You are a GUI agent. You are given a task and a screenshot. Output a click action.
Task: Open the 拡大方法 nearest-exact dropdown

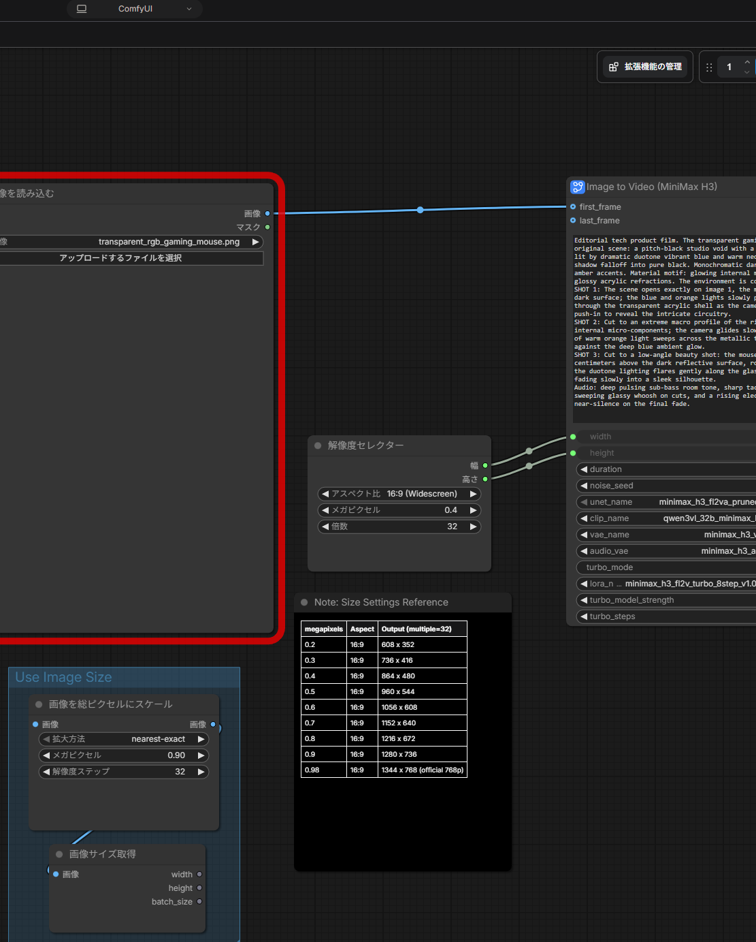pos(124,739)
